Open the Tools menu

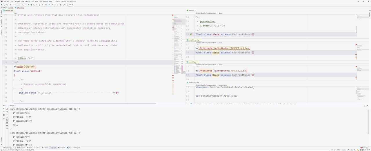[x=37, y=1]
